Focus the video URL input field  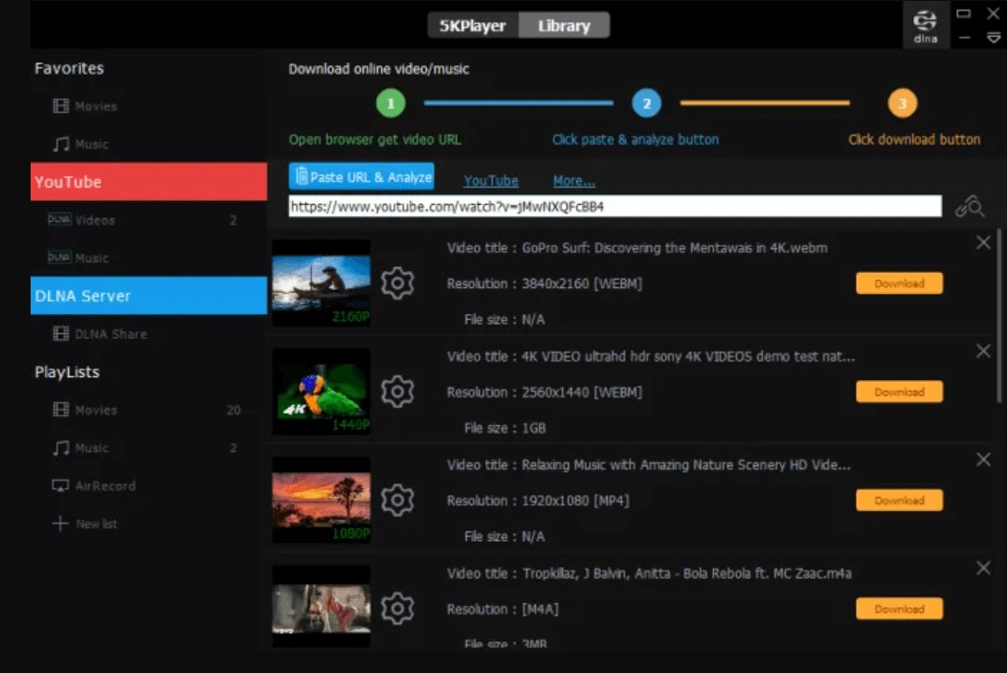point(615,206)
